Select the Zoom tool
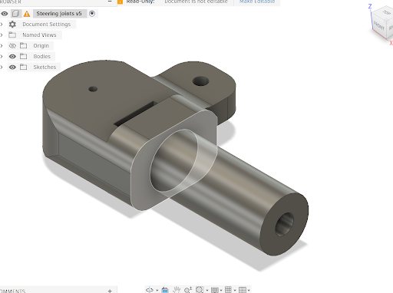Image resolution: width=393 pixels, height=293 pixels. tap(188, 290)
